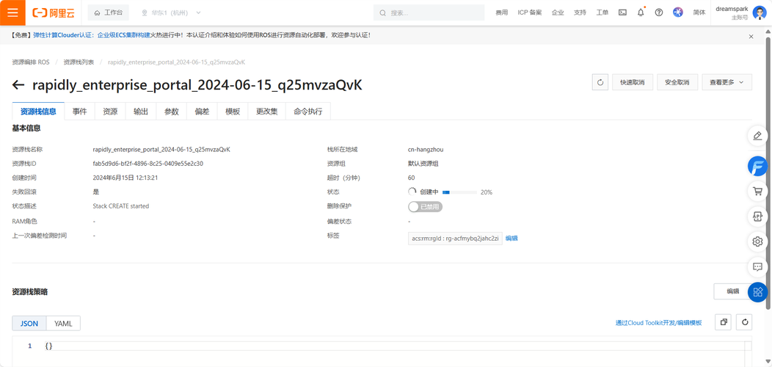772x367 pixels.
Task: Refresh the stack details page
Action: 600,82
